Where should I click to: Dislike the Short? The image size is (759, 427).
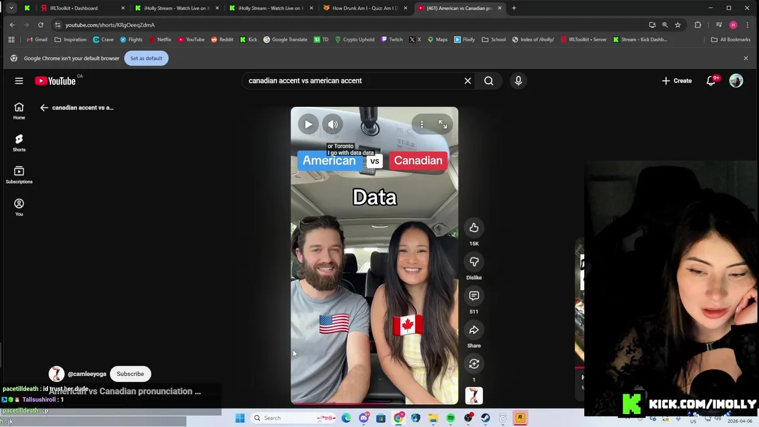coord(474,262)
